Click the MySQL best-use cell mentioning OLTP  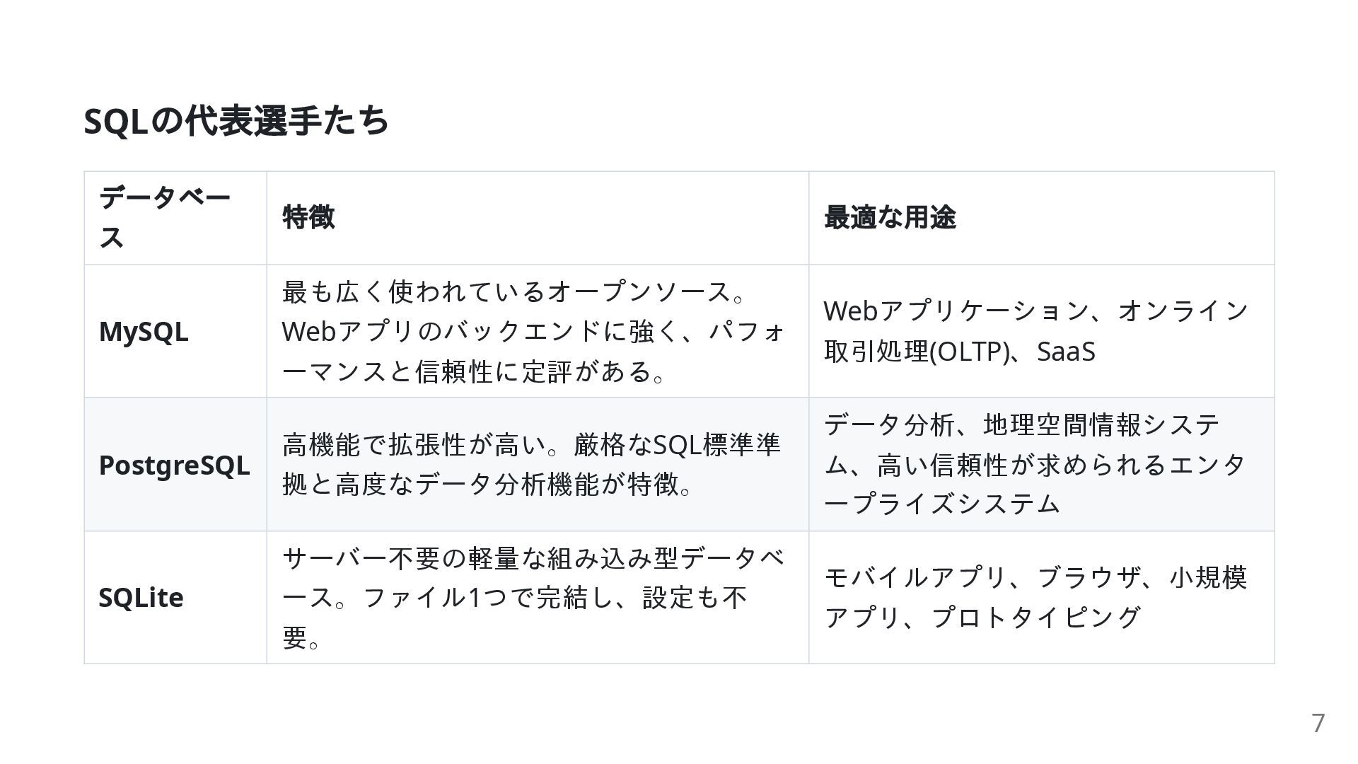click(x=1042, y=331)
